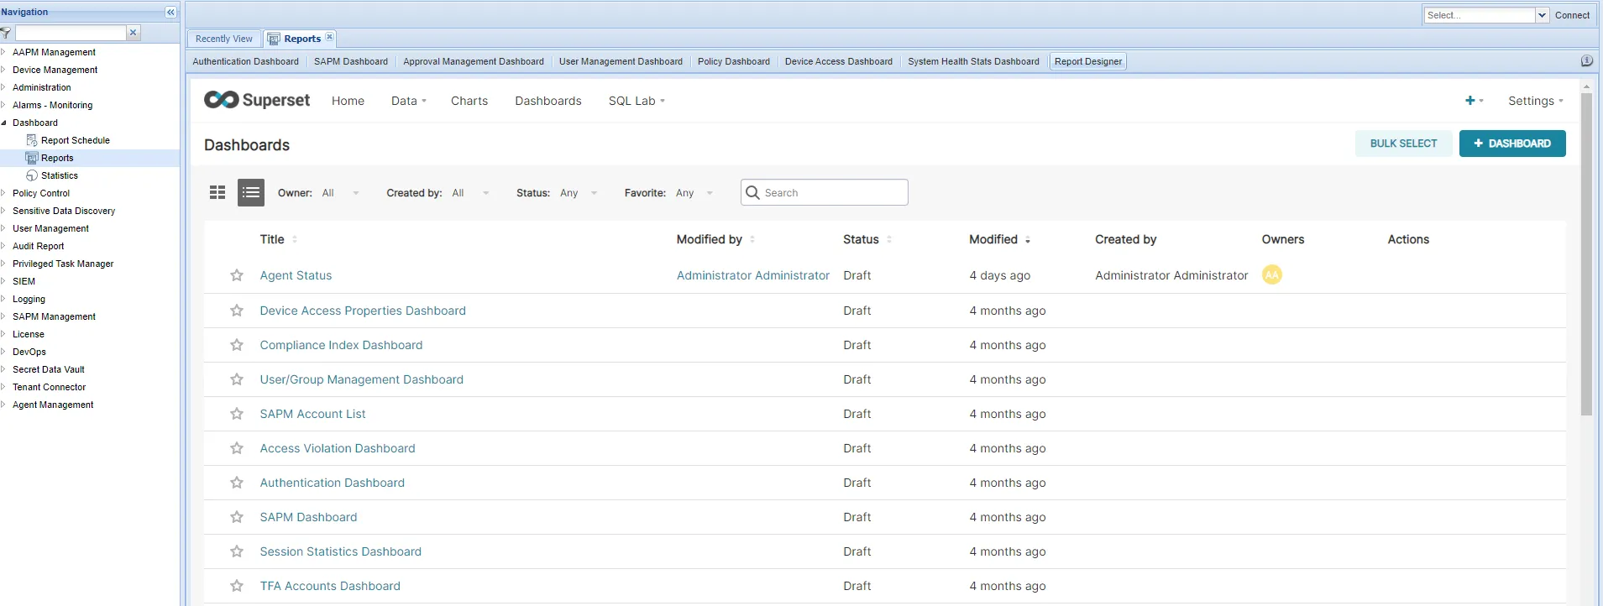Favorite the Agent Status dashboard
The image size is (1603, 606).
237,275
